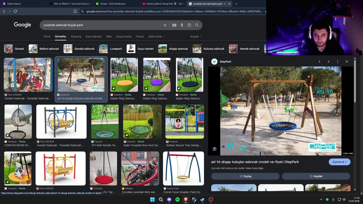Open Spotify from the taskbar

(x=178, y=199)
